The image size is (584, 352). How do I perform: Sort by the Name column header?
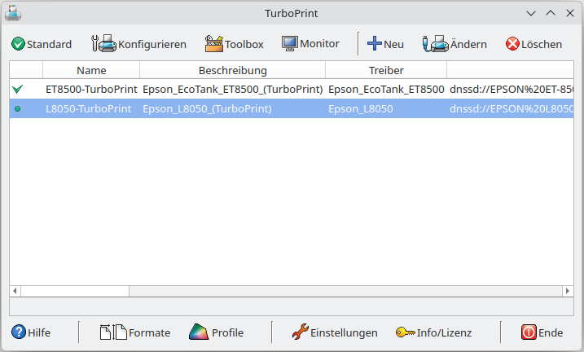(x=91, y=70)
